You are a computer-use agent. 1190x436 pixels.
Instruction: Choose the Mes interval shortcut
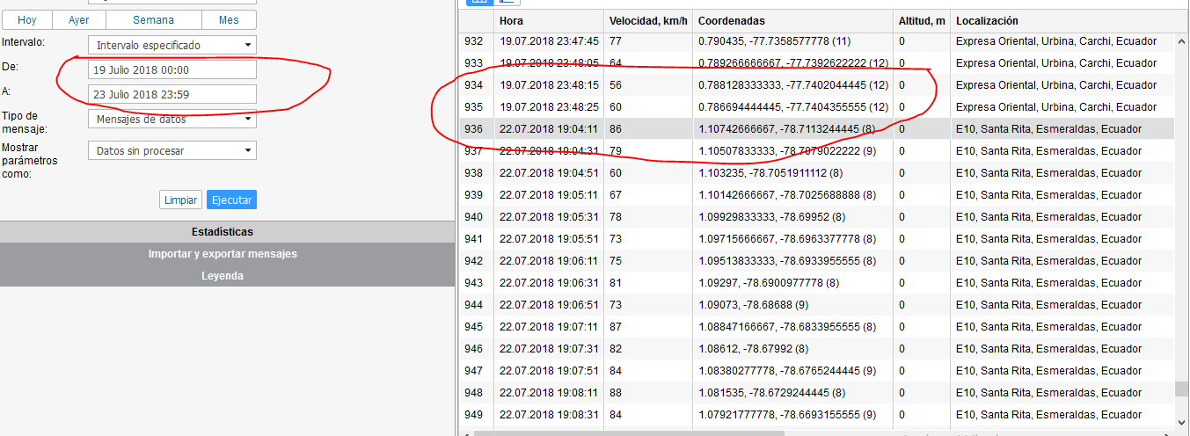pos(229,20)
